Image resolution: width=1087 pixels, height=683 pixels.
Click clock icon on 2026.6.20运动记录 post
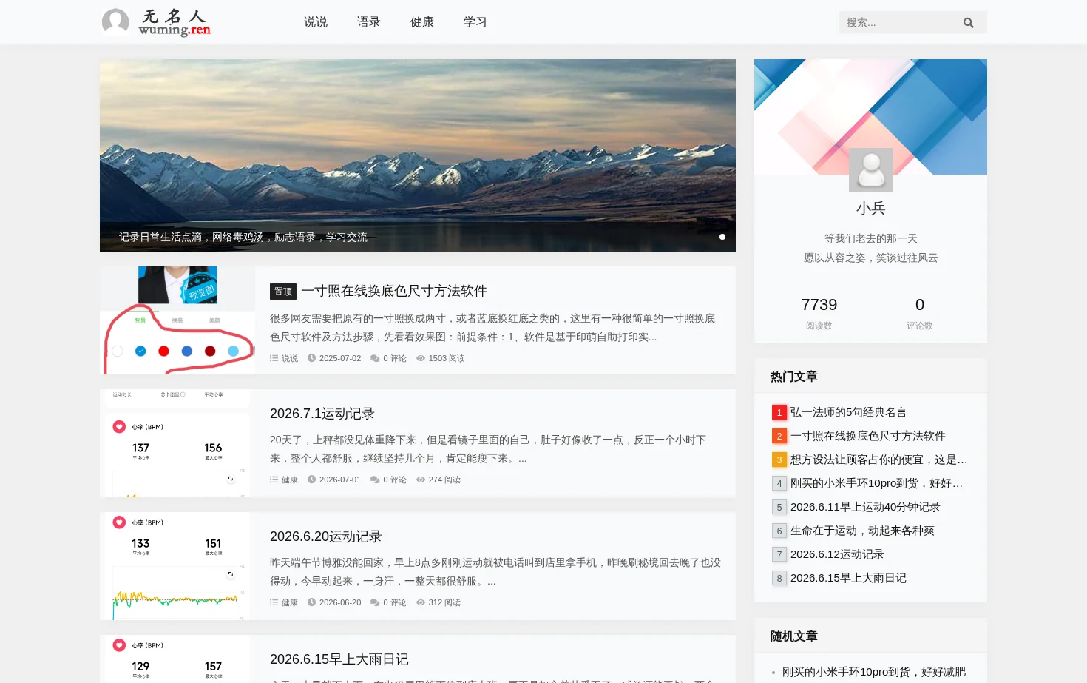coord(311,602)
